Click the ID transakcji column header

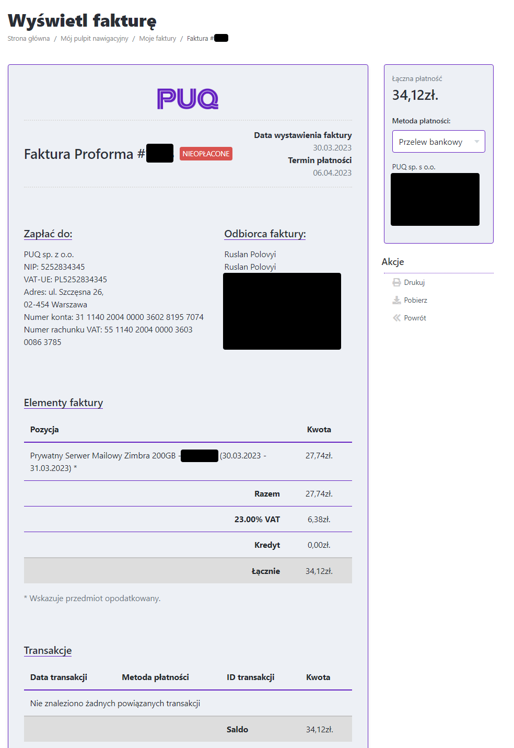(x=250, y=677)
